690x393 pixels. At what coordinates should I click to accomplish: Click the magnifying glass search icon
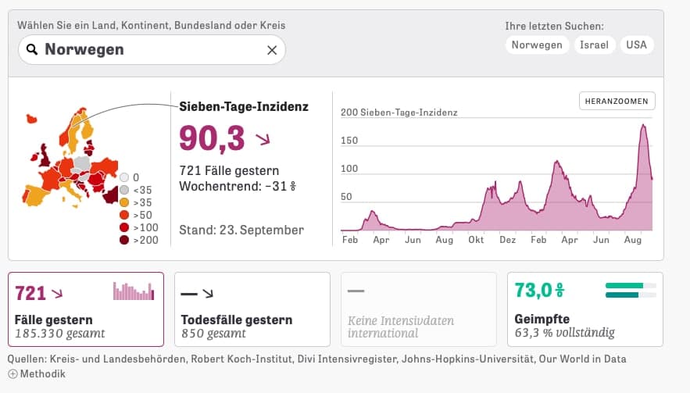pos(32,49)
